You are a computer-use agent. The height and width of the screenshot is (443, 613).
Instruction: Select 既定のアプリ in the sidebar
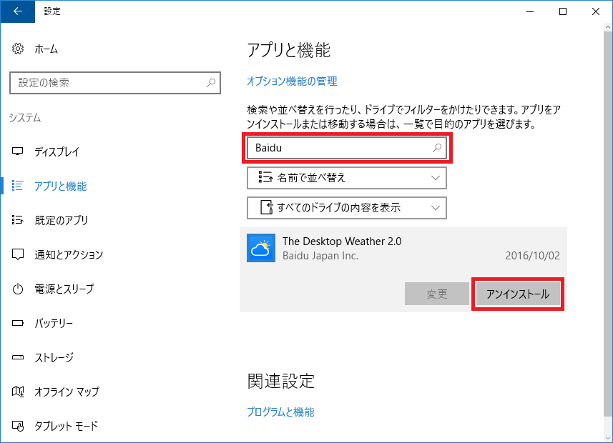tap(62, 220)
